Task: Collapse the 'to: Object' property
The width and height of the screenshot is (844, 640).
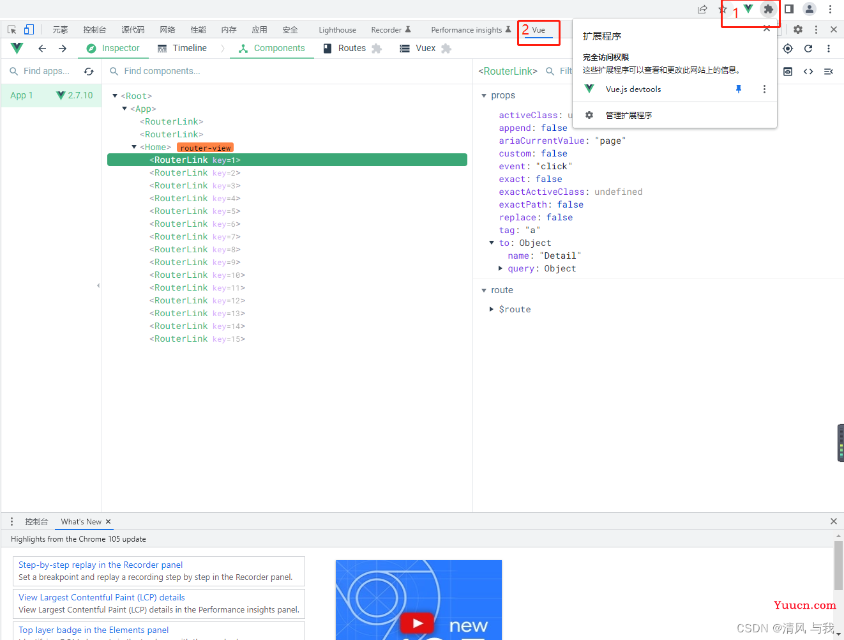Action: pos(492,243)
